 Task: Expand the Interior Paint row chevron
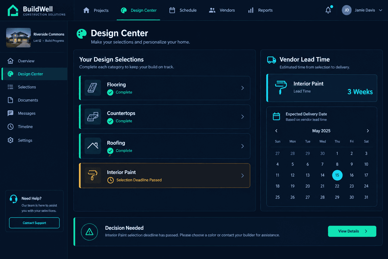click(243, 176)
